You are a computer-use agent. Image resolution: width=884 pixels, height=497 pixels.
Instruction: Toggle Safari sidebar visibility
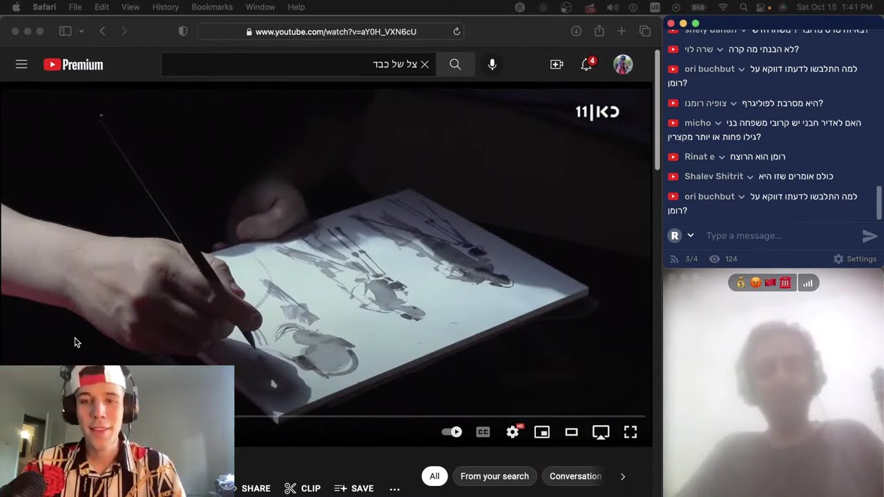click(66, 31)
